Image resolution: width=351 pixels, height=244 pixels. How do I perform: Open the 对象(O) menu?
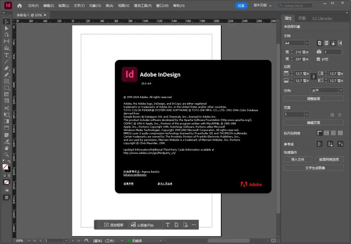click(x=95, y=5)
